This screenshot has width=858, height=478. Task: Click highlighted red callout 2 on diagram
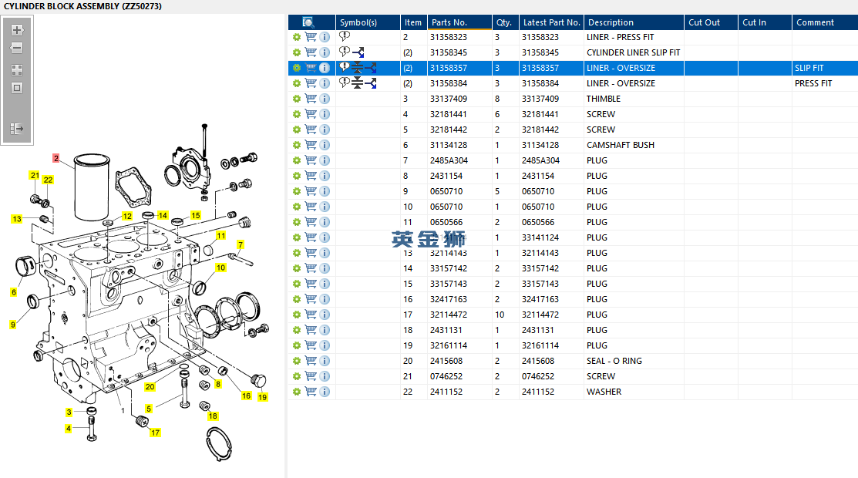click(56, 158)
